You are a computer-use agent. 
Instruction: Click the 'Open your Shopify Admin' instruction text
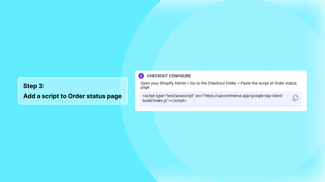click(x=219, y=85)
